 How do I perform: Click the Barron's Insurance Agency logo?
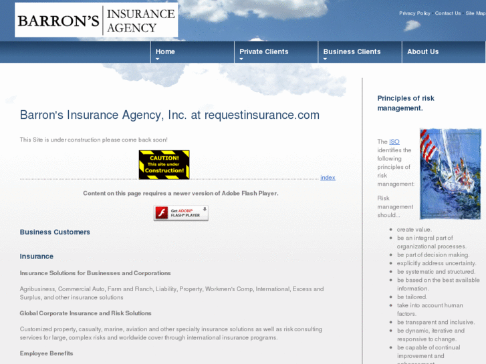(96, 20)
